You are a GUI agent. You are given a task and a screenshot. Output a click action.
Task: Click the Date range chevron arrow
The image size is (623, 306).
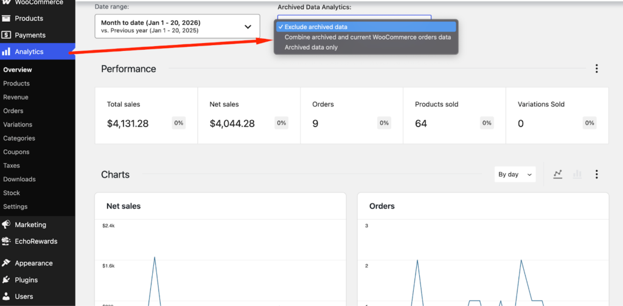[248, 27]
